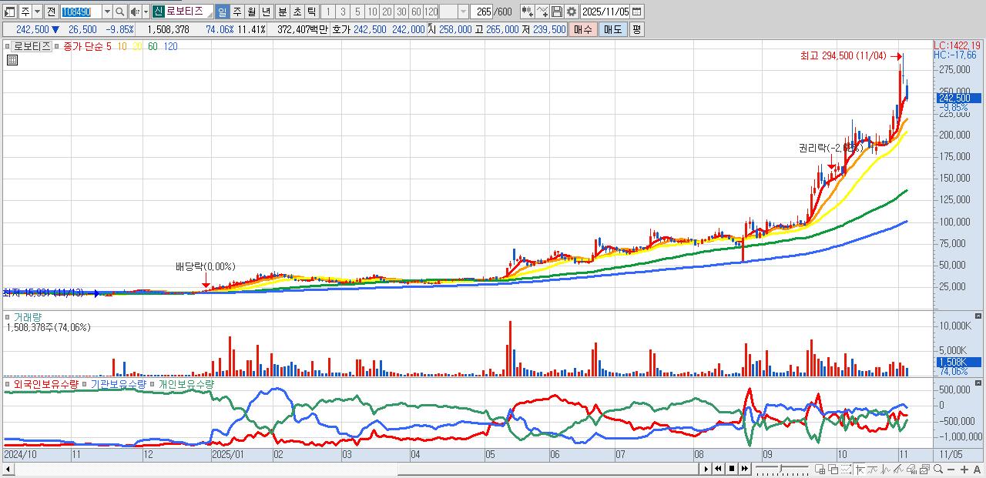Click the plus zoom-in icon at bottom right
Image resolution: width=986 pixels, height=478 pixels.
pos(964,469)
